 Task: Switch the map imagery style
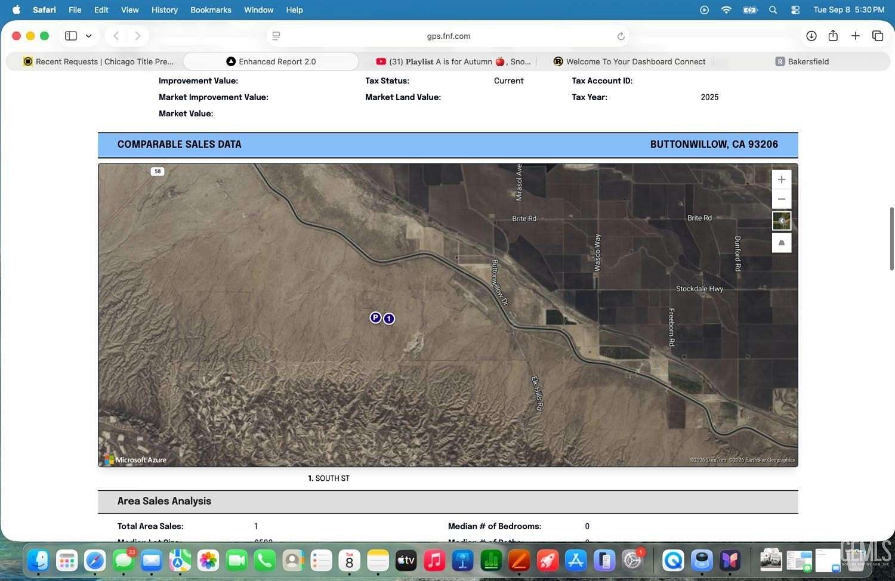[x=781, y=221]
